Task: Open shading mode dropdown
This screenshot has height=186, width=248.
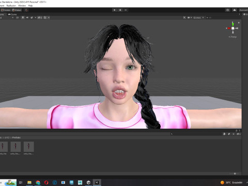Action: pos(7,18)
